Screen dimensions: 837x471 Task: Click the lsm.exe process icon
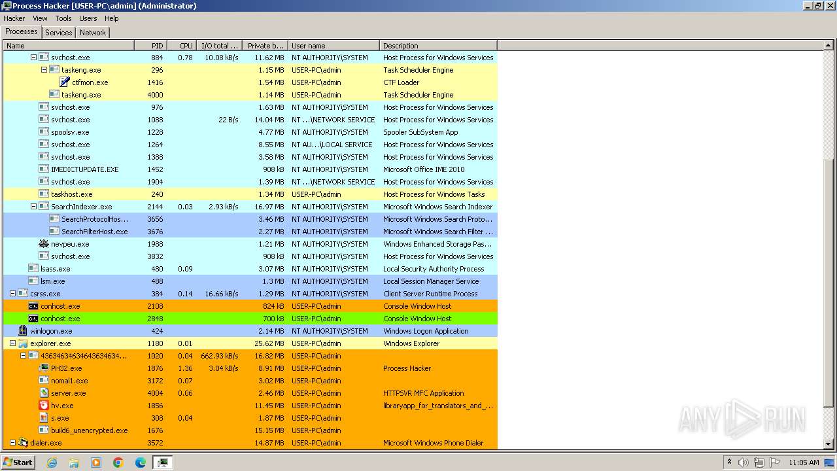(x=33, y=281)
